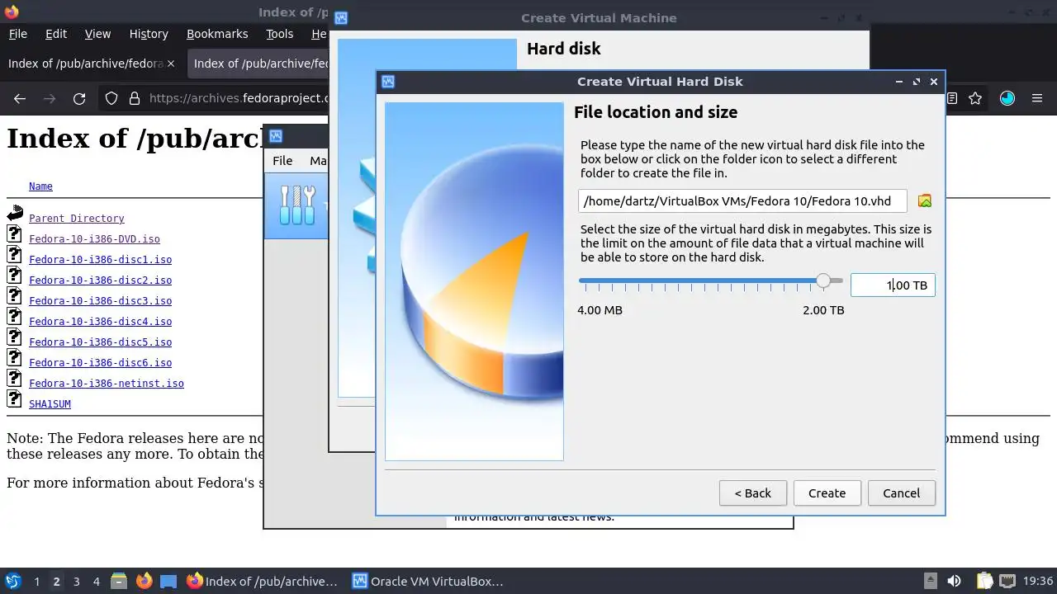Image resolution: width=1057 pixels, height=594 pixels.
Task: Click the removable media eject tray icon
Action: [931, 581]
